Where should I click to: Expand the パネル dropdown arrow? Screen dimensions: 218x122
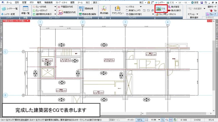141,7
